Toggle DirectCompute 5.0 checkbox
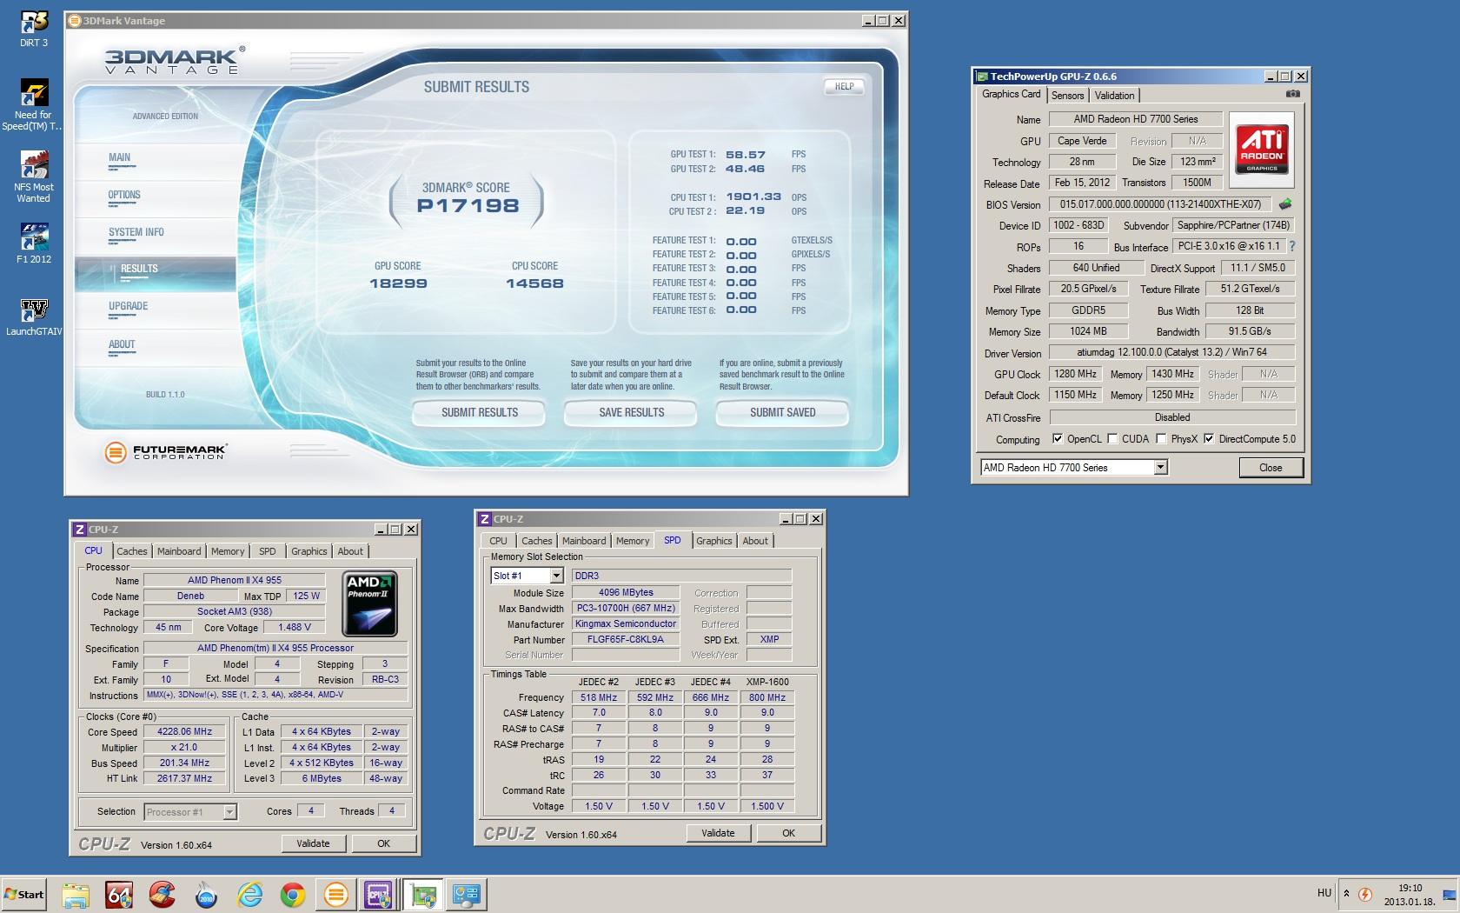 (x=1209, y=439)
